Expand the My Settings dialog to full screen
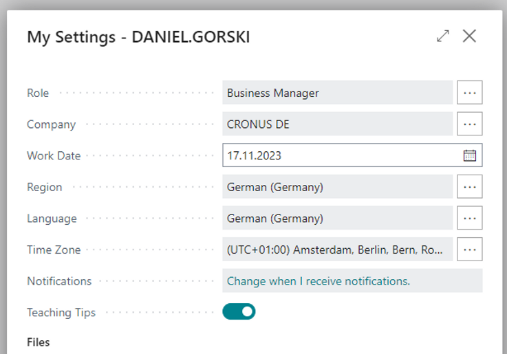Screen dimensions: 507x354 click(x=443, y=36)
